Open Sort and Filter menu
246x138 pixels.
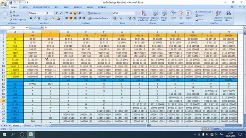tap(219, 16)
